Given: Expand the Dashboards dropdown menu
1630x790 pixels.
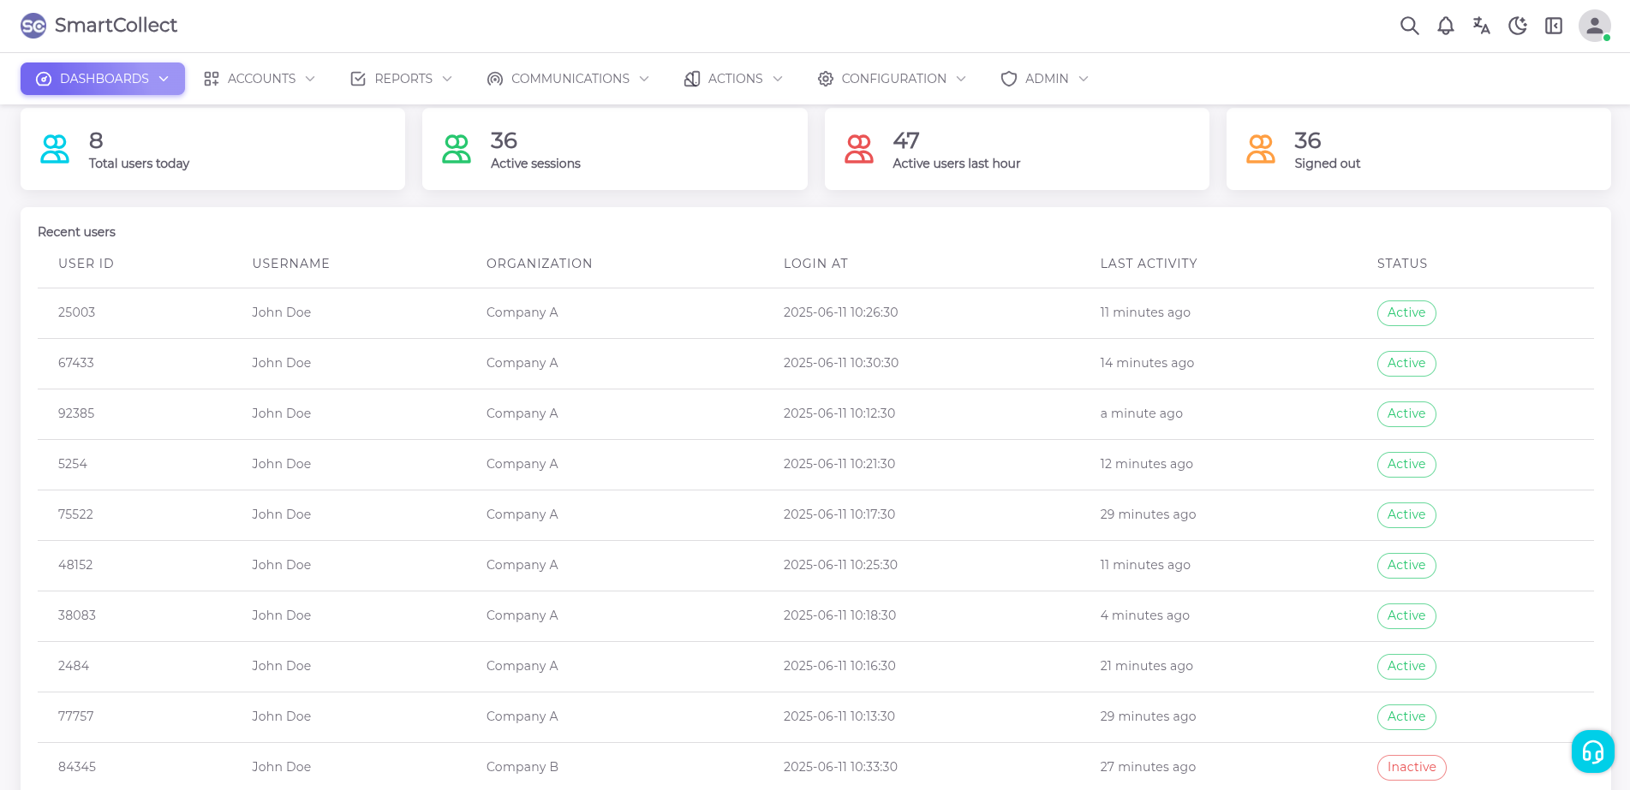Looking at the screenshot, I should 103,79.
